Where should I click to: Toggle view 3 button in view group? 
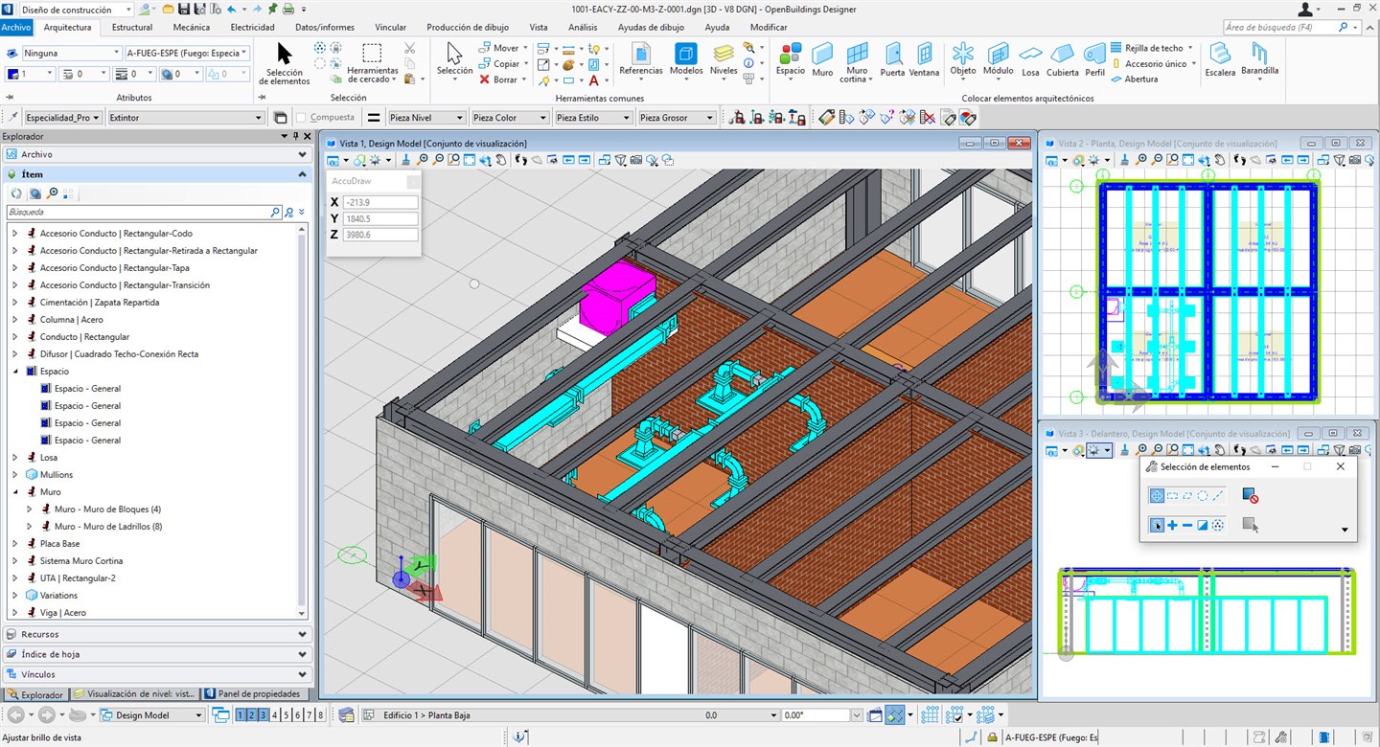pos(264,715)
